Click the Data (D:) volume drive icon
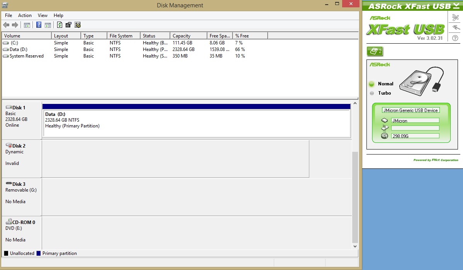Viewport: 463px width, 270px height. tap(6, 49)
